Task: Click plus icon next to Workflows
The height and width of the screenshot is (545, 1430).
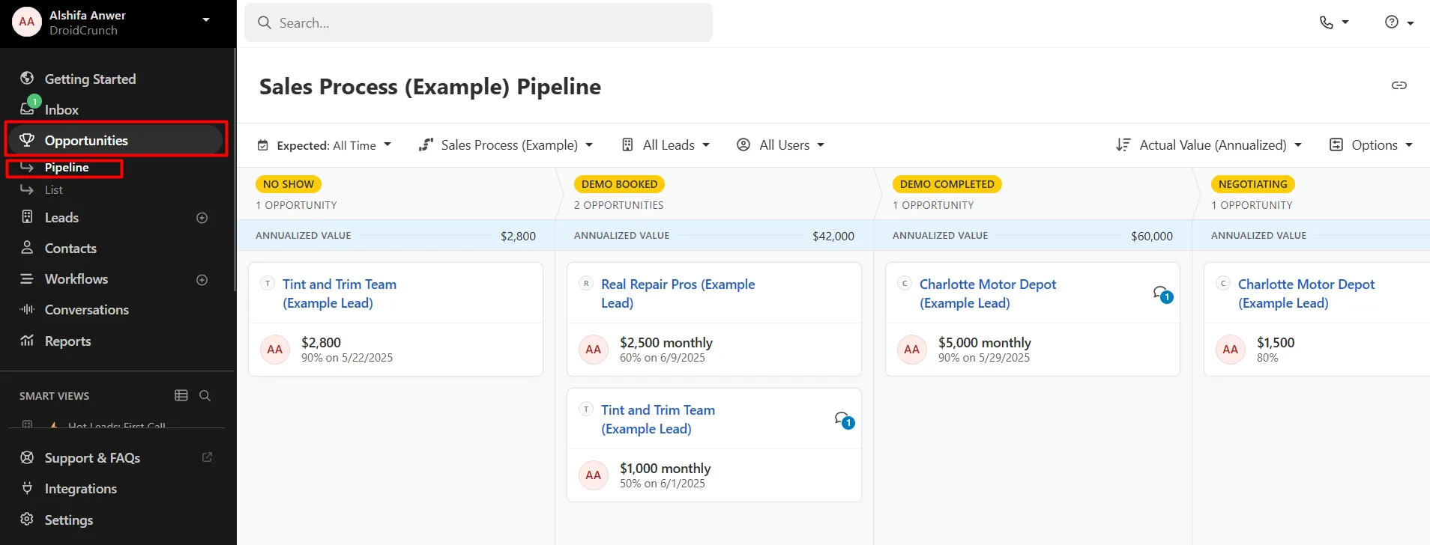Action: pos(202,280)
